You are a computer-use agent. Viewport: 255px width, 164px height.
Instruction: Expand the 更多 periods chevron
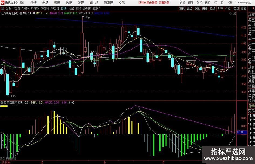[x=100, y=8]
